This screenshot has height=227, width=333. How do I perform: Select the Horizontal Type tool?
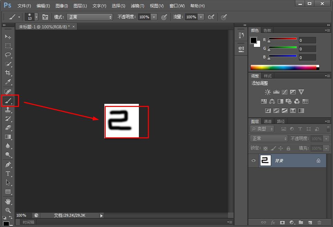point(8,174)
